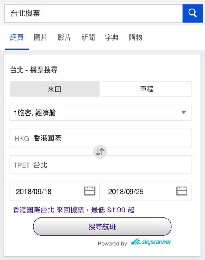Switch to 字典 dictionary tab
205x260 pixels.
tap(112, 37)
